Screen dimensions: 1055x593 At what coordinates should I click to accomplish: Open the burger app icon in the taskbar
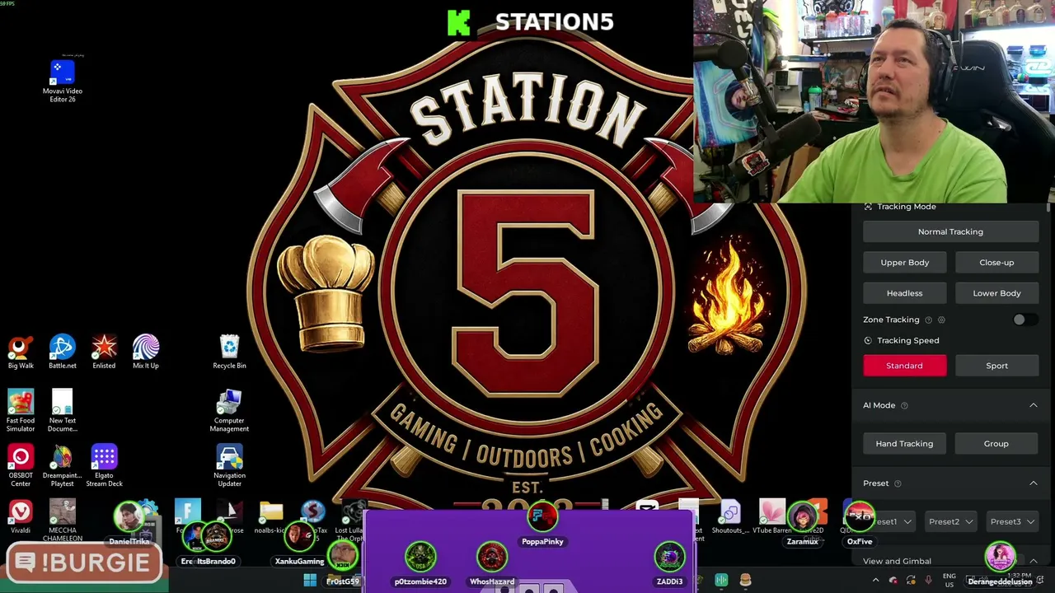click(x=745, y=581)
